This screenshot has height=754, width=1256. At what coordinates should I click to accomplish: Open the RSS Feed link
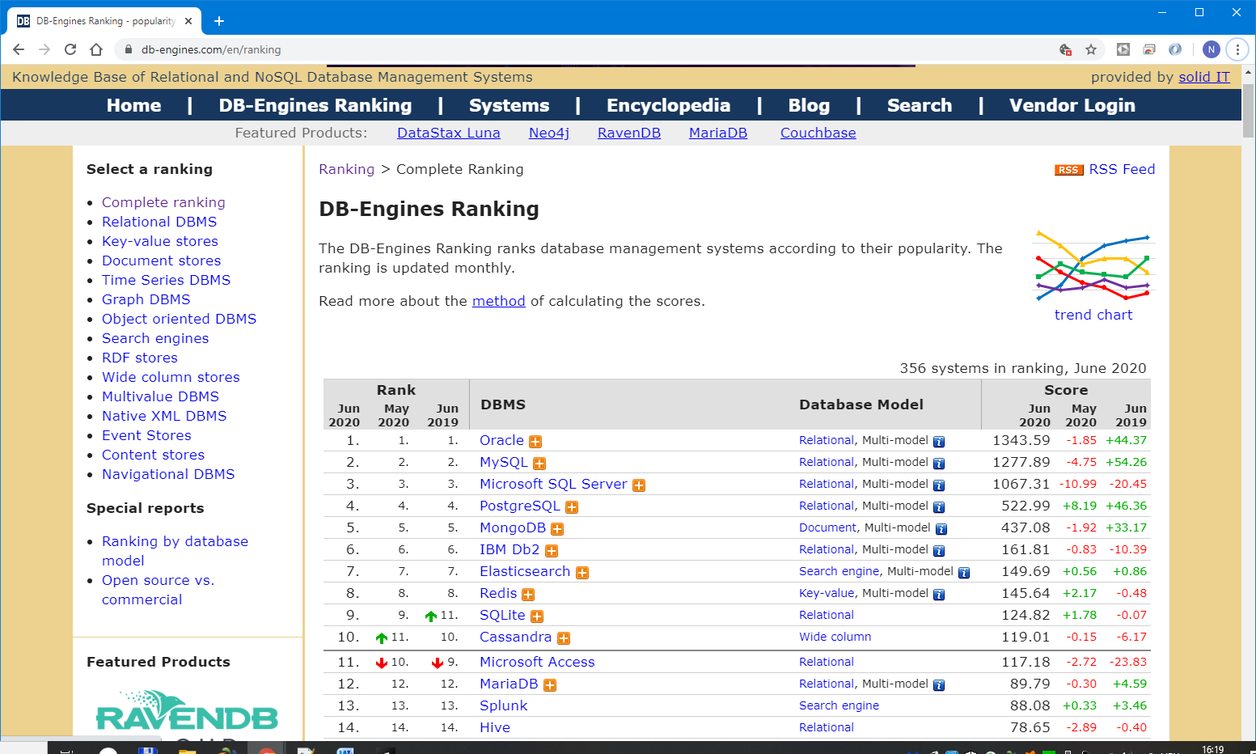(x=1122, y=169)
